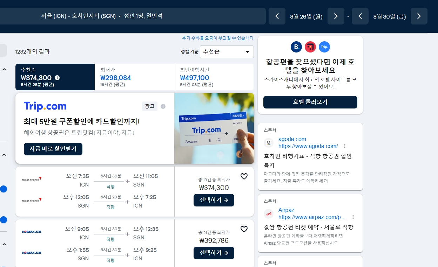Click the ₩392,786 price text

tap(214, 240)
